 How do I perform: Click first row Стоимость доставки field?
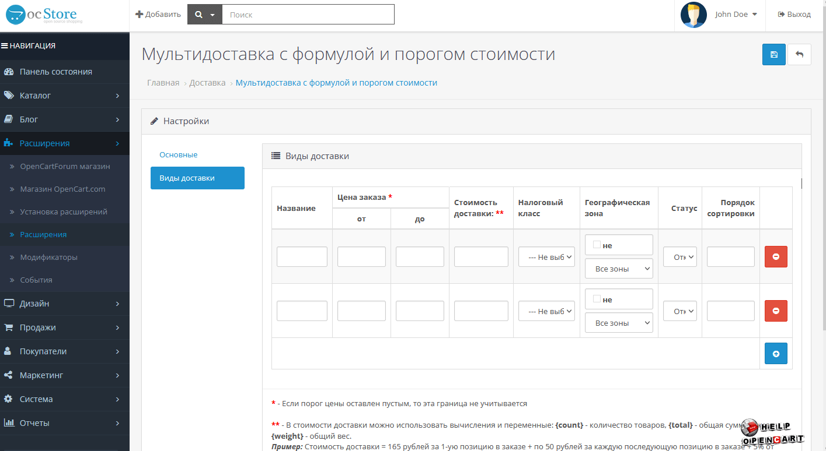tap(481, 257)
